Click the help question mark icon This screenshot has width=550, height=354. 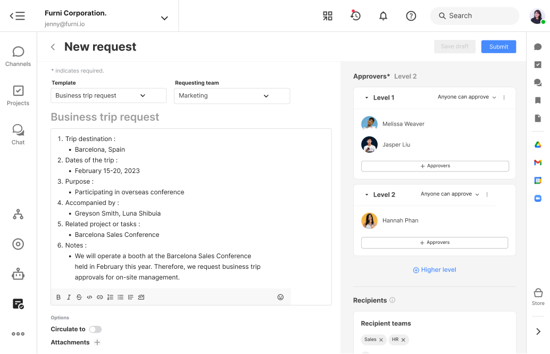pos(411,16)
